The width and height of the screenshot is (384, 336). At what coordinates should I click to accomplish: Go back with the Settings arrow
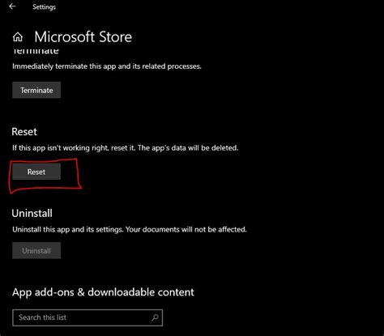12,6
